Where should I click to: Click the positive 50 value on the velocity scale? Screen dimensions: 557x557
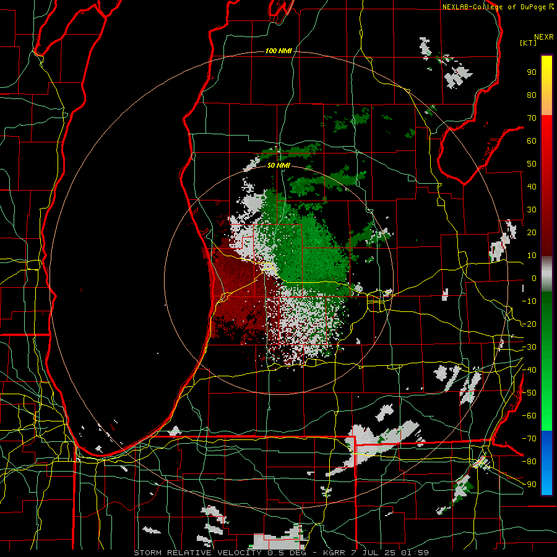(532, 164)
